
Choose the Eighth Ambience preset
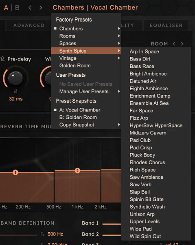[156, 89]
